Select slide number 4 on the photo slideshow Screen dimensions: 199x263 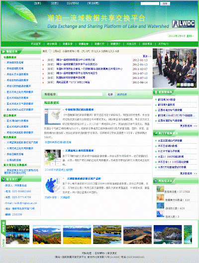[189, 85]
